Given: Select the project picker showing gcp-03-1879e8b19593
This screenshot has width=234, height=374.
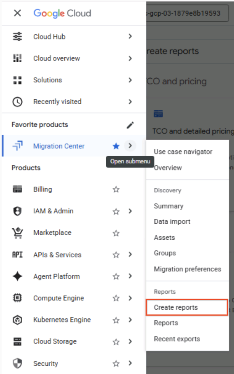Looking at the screenshot, I should [187, 13].
